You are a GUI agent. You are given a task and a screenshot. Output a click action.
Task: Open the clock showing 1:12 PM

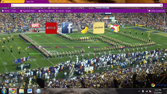158,91
